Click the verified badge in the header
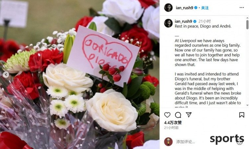This screenshot has width=249, height=149. pos(196,8)
